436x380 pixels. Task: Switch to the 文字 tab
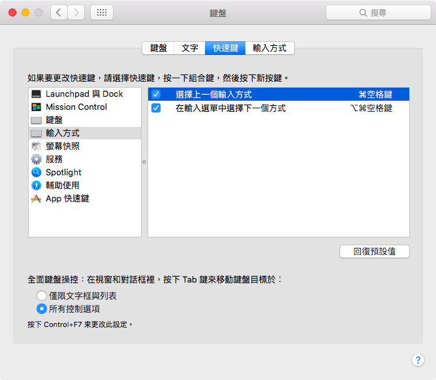click(190, 48)
